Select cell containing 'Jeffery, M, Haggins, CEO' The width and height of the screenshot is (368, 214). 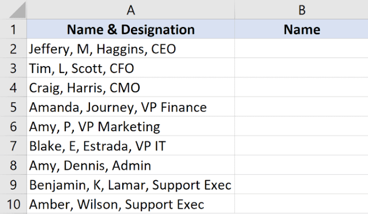[x=131, y=48]
